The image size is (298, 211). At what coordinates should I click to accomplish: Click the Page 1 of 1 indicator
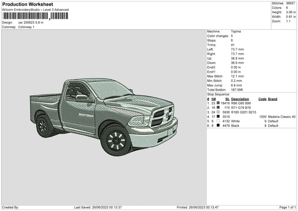coord(288,208)
